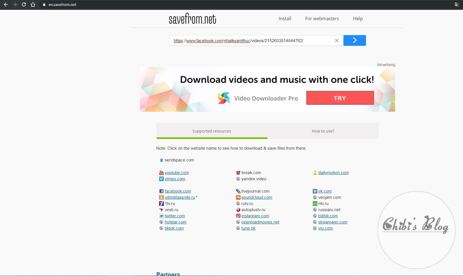
Task: Click the rutv.ru text
Action: click(x=247, y=204)
